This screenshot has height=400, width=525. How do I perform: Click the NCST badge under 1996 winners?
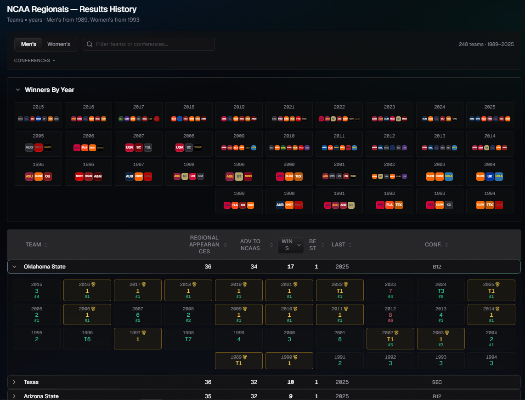pos(79,176)
